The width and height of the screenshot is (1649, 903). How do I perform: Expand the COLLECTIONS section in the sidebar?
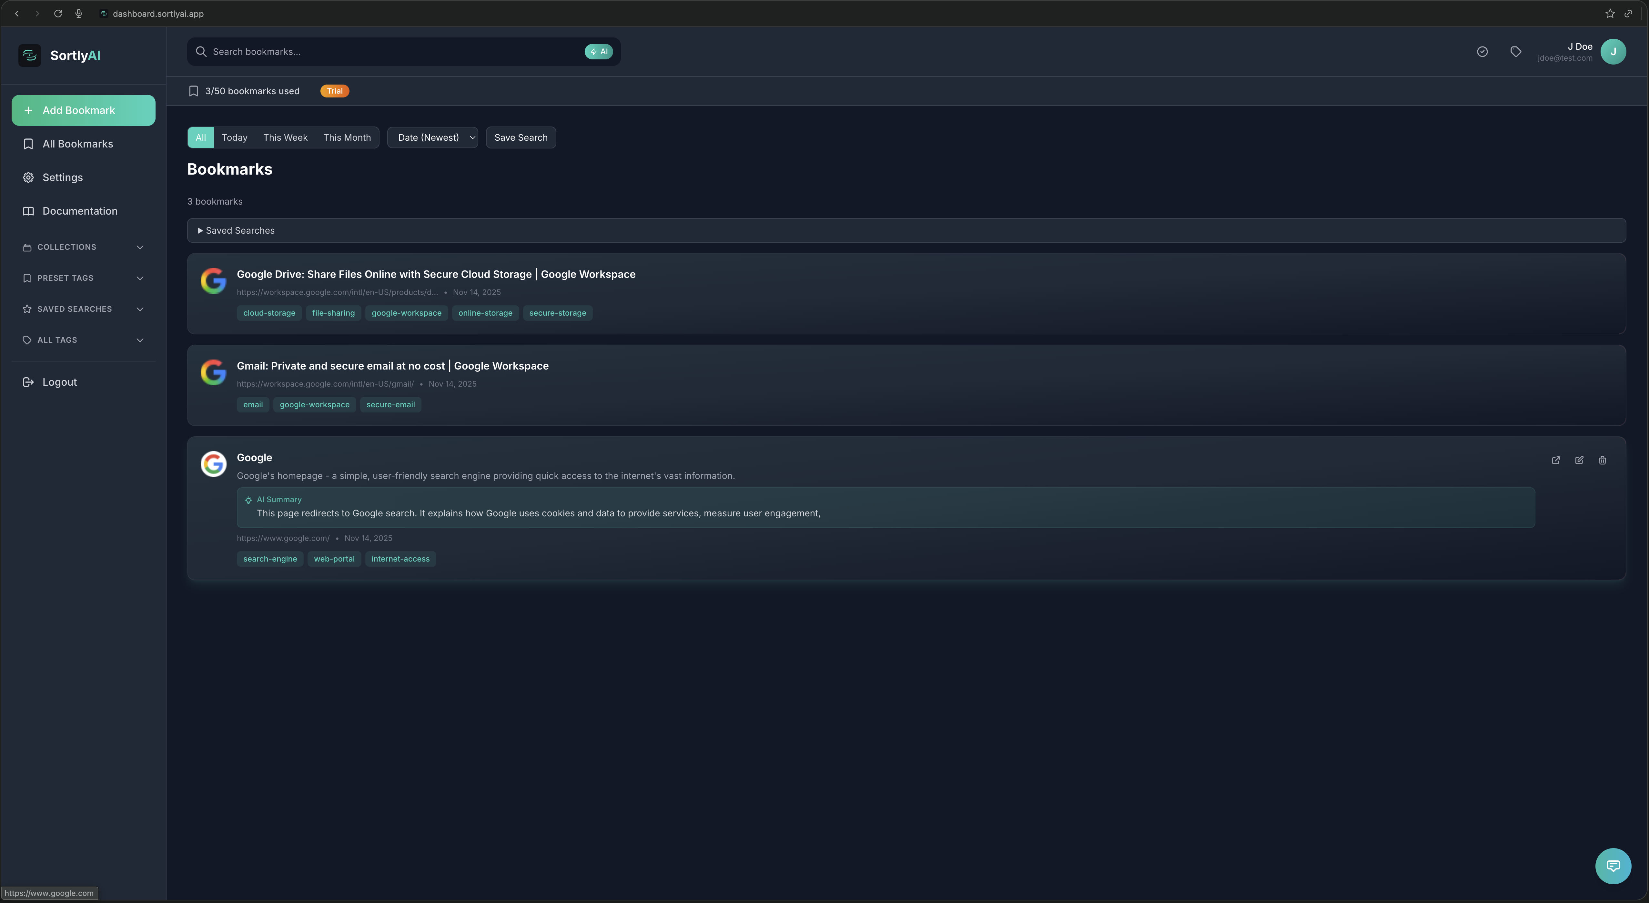tap(82, 247)
